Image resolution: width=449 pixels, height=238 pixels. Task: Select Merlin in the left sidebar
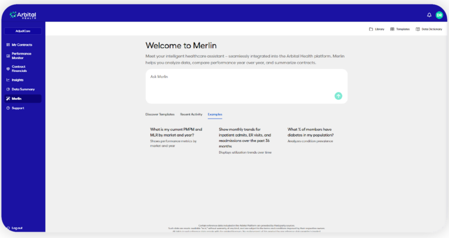click(16, 99)
